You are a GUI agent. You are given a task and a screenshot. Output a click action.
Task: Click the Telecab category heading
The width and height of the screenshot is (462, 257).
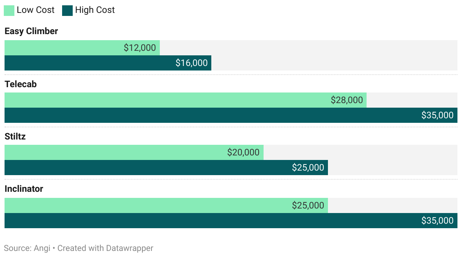click(20, 84)
